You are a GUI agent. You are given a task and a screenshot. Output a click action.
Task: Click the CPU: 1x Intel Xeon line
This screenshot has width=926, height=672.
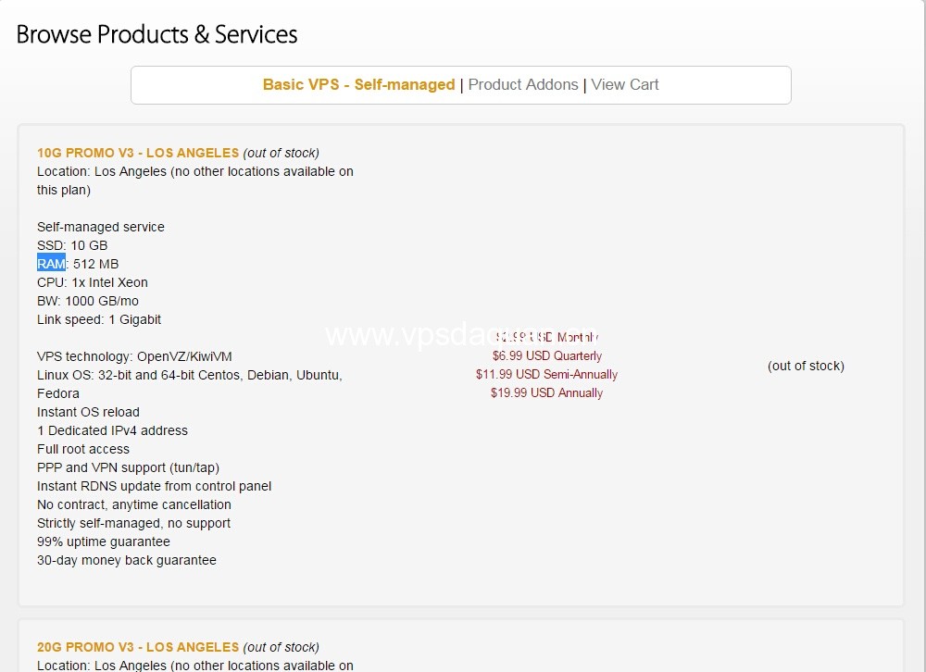(92, 282)
